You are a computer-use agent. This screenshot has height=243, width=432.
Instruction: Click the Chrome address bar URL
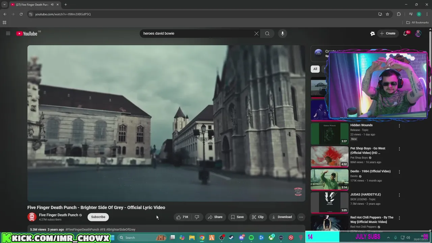63,14
